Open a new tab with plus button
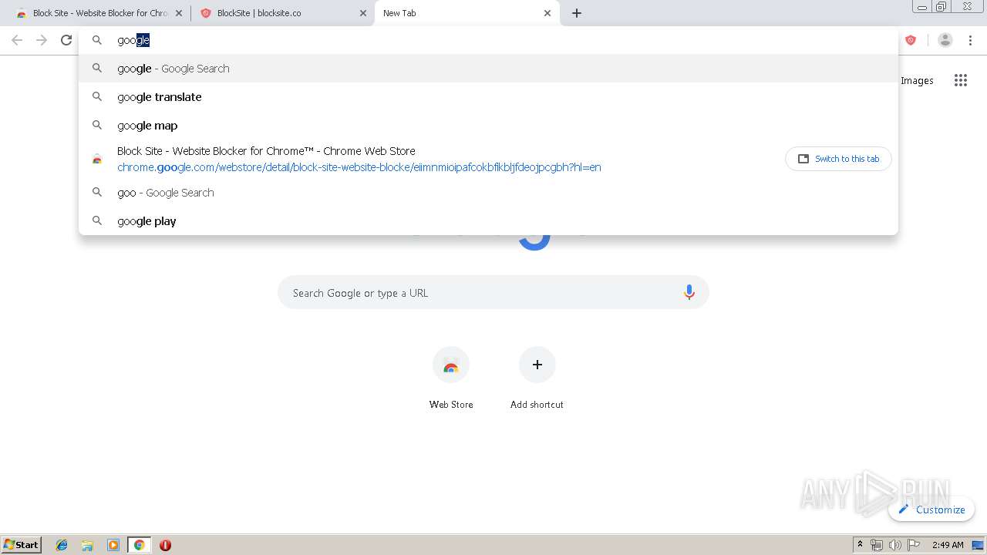The height and width of the screenshot is (555, 987). point(577,13)
